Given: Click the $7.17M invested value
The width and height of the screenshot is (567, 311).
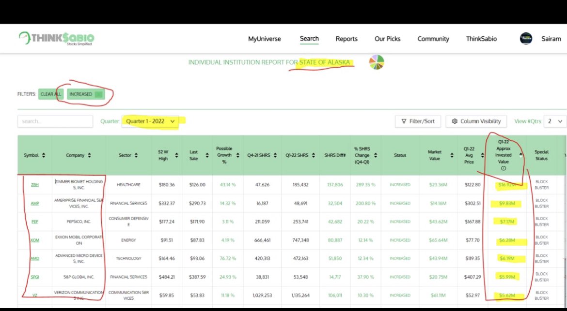Looking at the screenshot, I should point(506,222).
